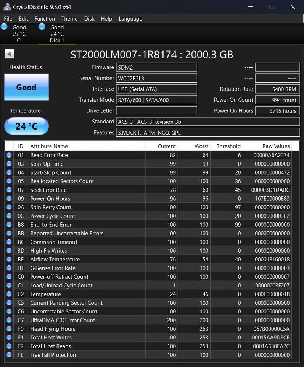Click the Current column header
The height and width of the screenshot is (367, 304).
pos(161,146)
